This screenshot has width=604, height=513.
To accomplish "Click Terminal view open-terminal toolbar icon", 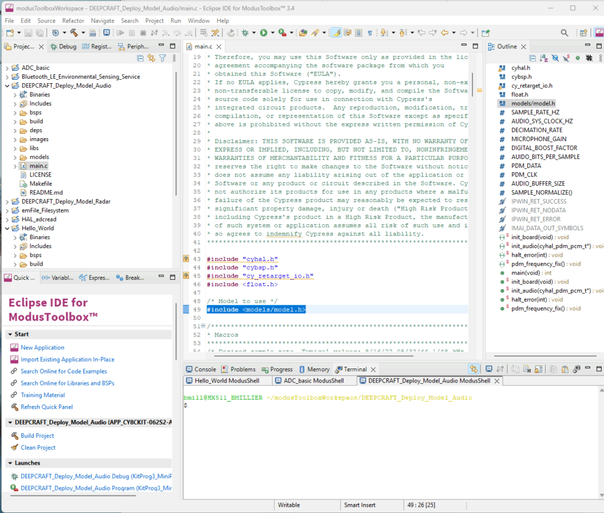I will 489,369.
